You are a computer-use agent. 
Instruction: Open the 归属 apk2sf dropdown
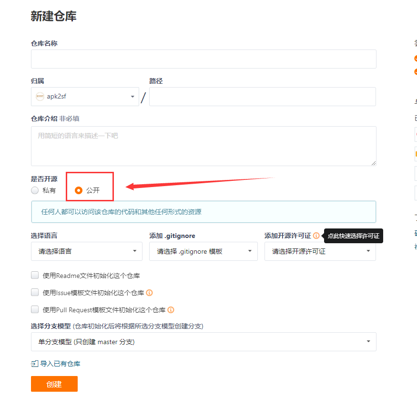pyautogui.click(x=85, y=97)
